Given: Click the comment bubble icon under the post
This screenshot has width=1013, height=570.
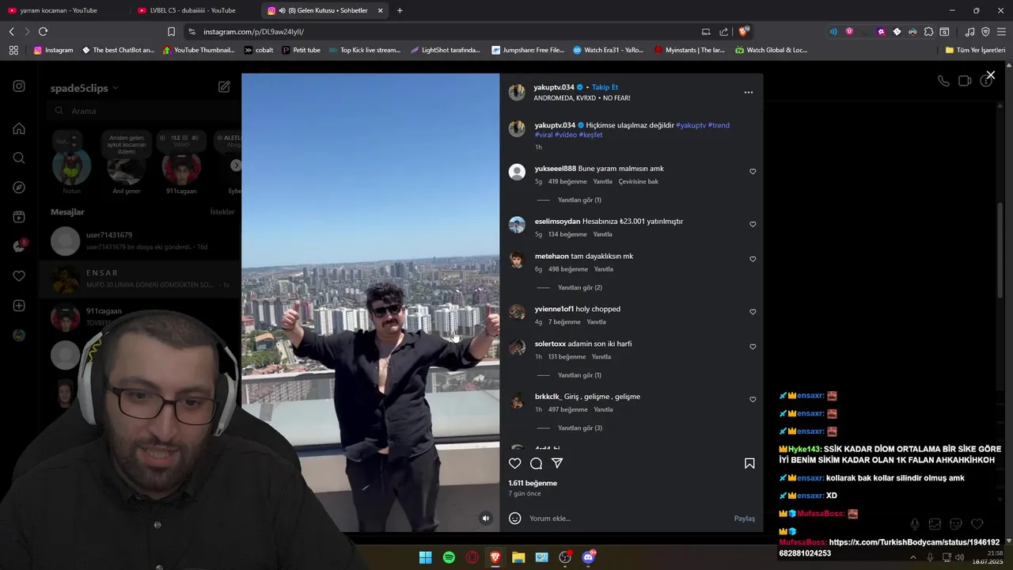Looking at the screenshot, I should pyautogui.click(x=536, y=463).
